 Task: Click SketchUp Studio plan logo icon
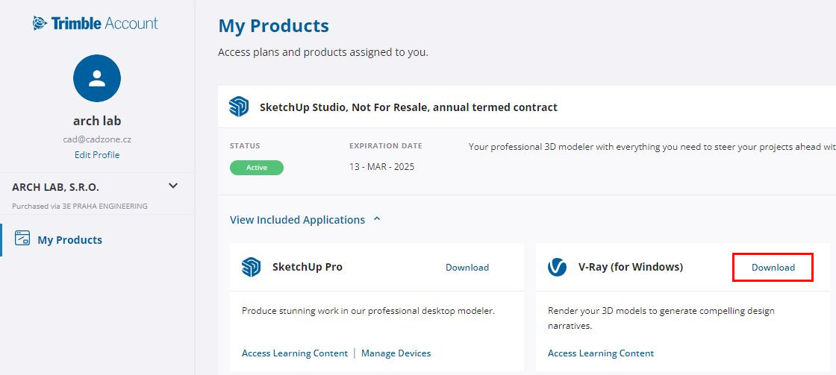point(239,107)
